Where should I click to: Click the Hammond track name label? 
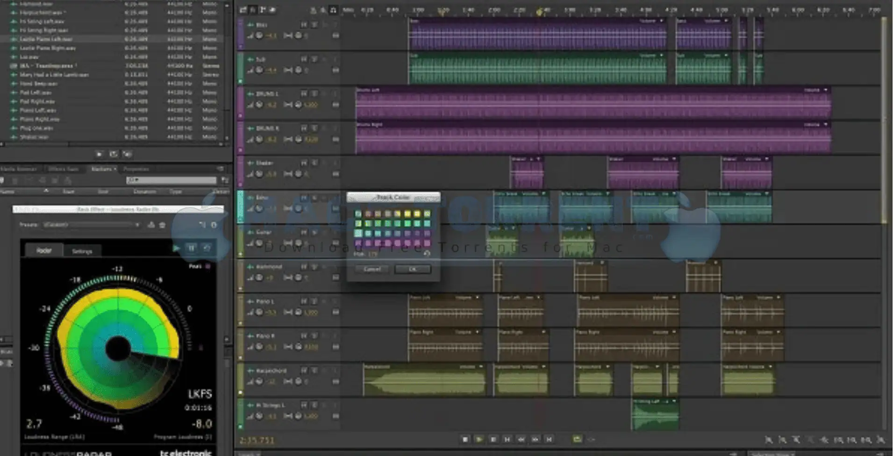[x=270, y=267]
